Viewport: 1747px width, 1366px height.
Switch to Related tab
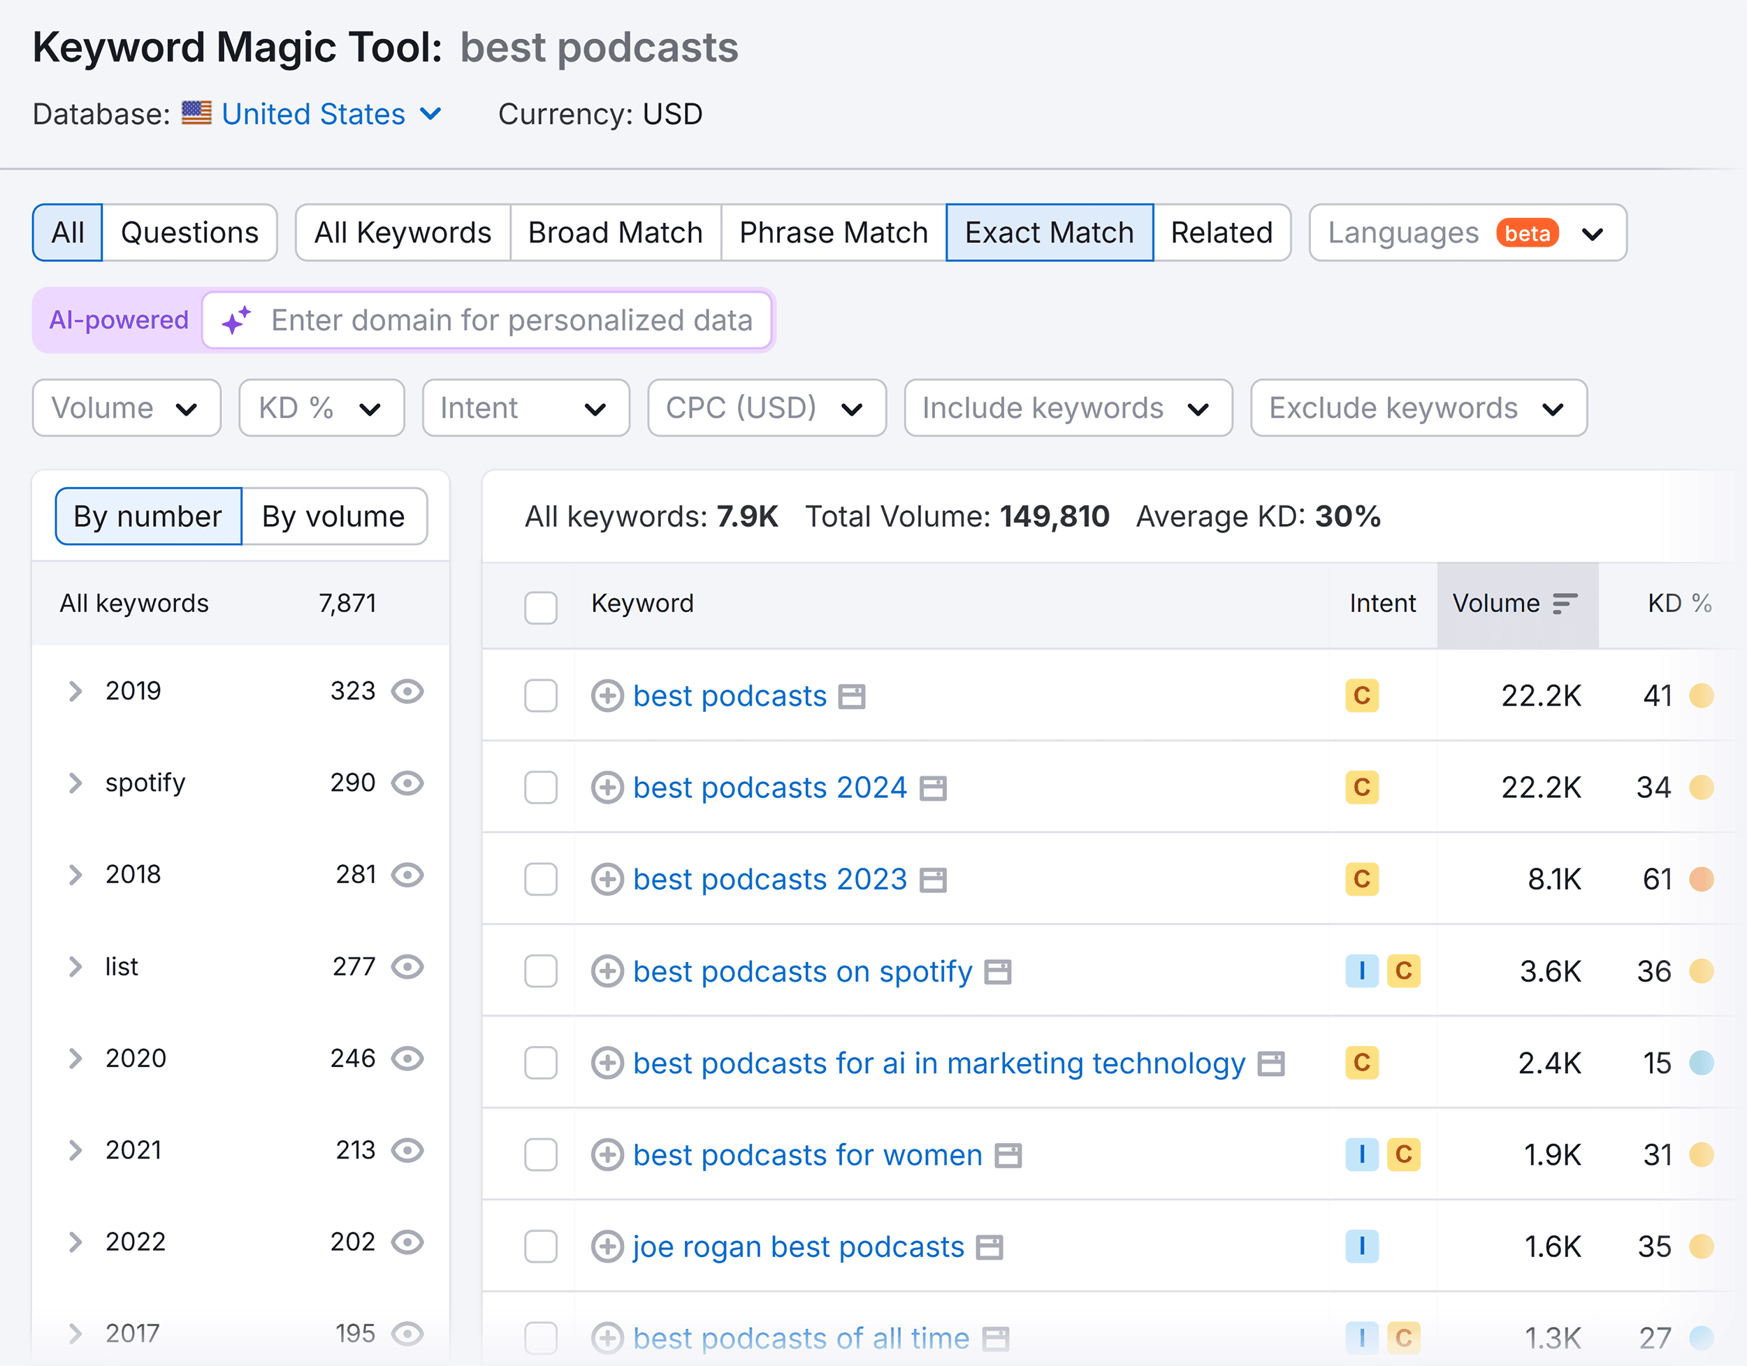point(1222,233)
